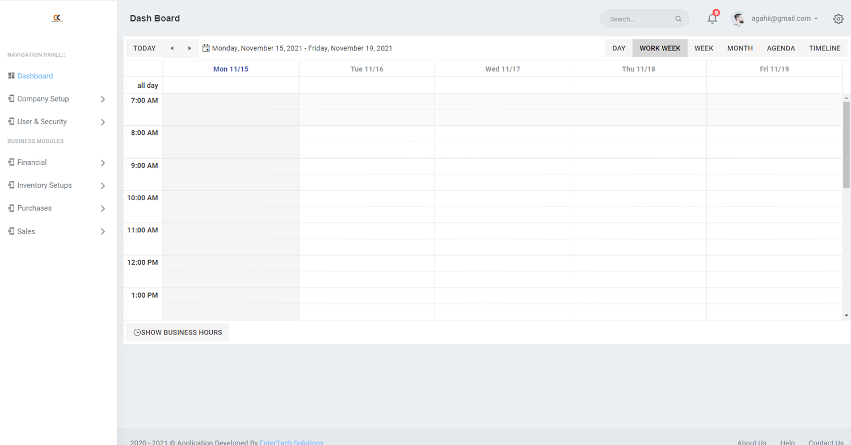Switch to the Agenda view
This screenshot has width=851, height=445.
coord(781,48)
